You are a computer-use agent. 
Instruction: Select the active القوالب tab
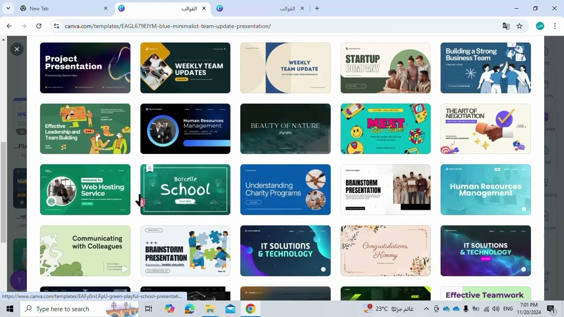click(x=163, y=8)
